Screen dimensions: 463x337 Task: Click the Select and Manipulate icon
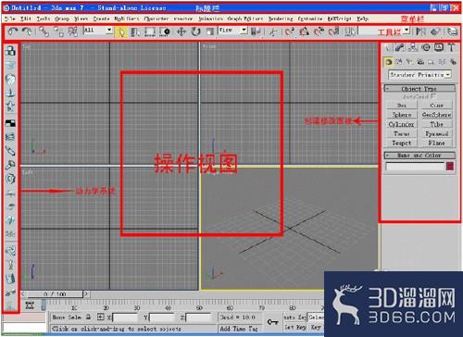click(x=272, y=32)
